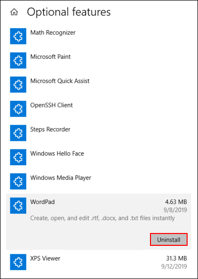The height and width of the screenshot is (279, 198).
Task: Click the WordPad description about .rtf files
Action: click(102, 218)
